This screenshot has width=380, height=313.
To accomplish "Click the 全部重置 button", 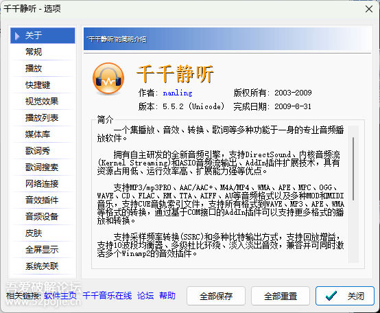I will point(281,296).
